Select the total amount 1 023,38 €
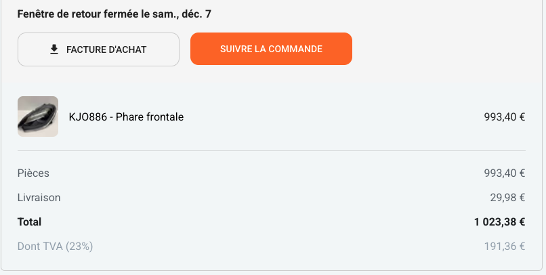 [499, 221]
